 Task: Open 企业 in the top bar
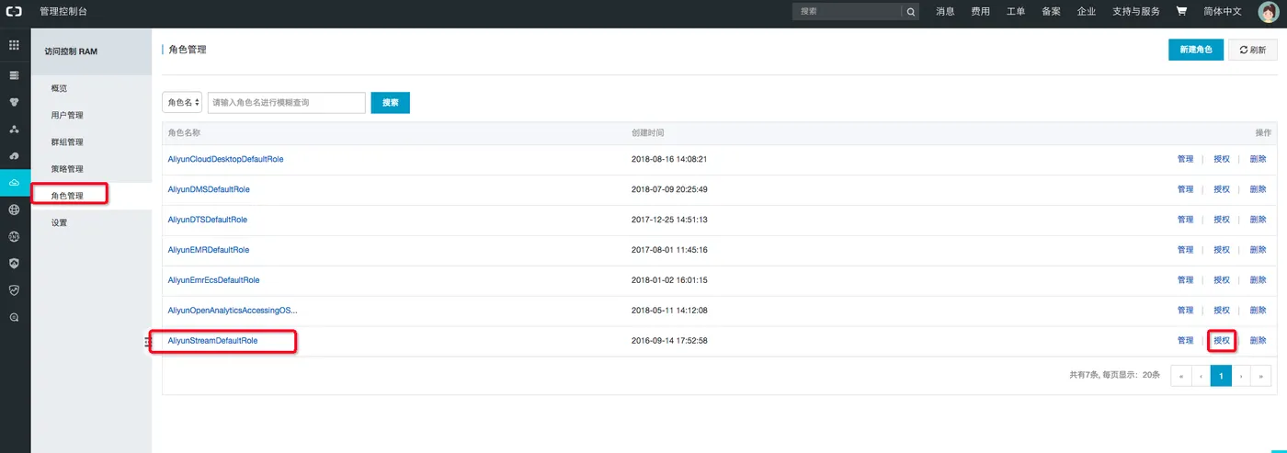1087,12
